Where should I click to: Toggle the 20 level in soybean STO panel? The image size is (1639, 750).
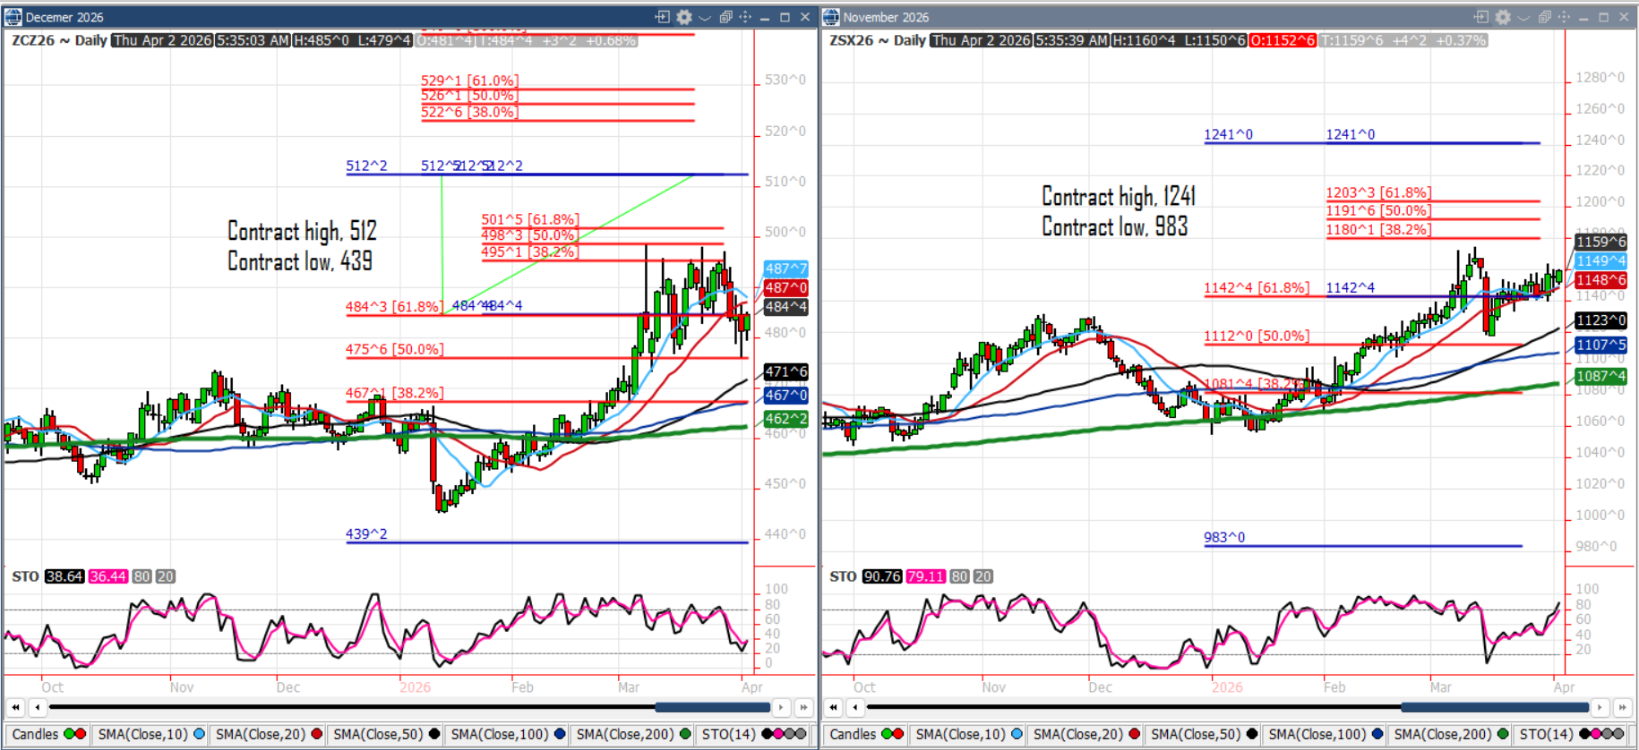click(983, 576)
